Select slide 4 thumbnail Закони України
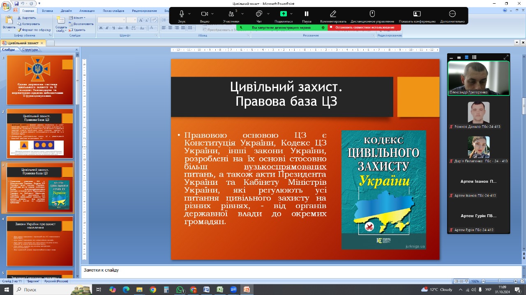526x295 pixels. coord(40,241)
